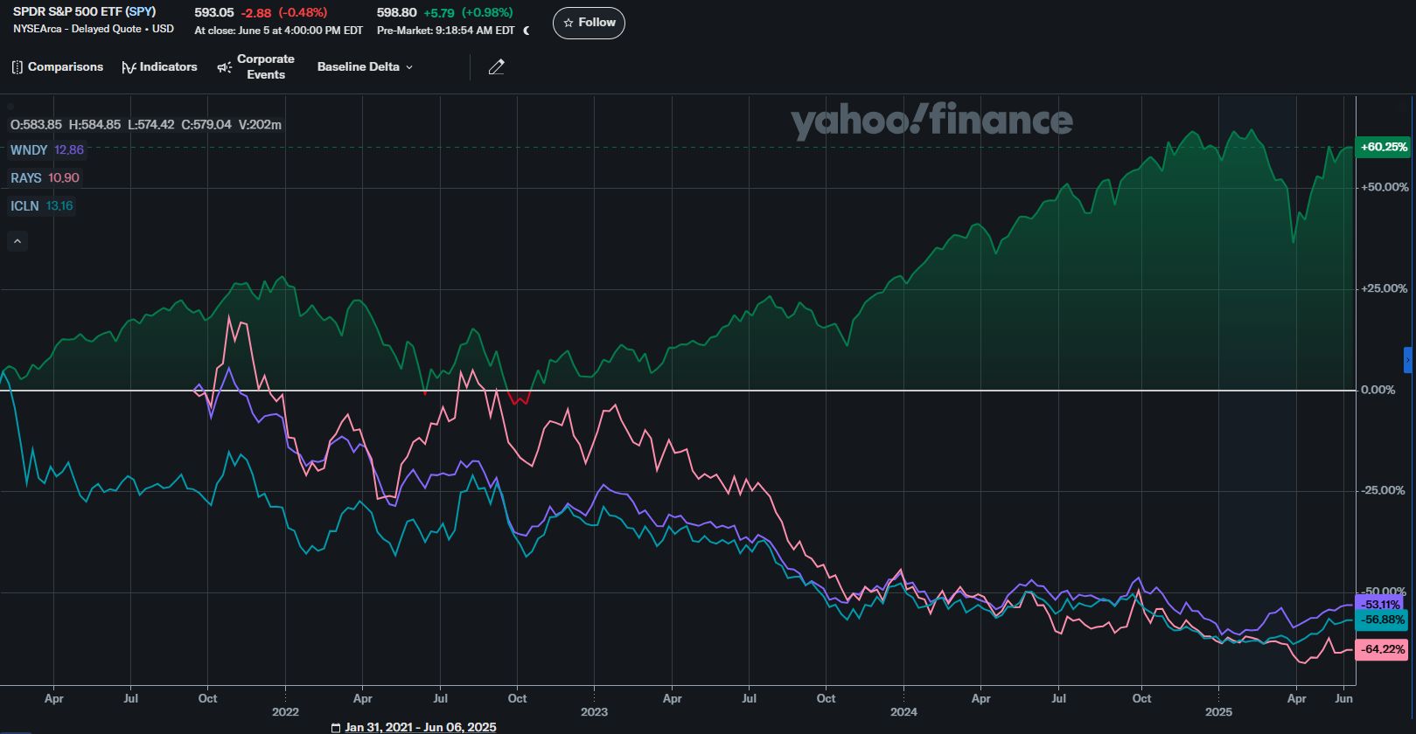Click the Corporate Events megaphone icon
The height and width of the screenshot is (734, 1416).
point(224,67)
